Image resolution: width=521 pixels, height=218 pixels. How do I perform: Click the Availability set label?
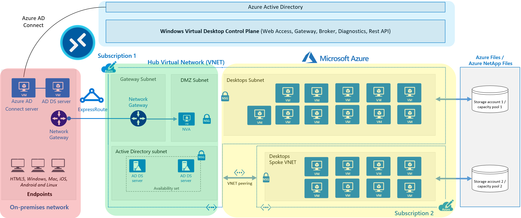pyautogui.click(x=166, y=188)
